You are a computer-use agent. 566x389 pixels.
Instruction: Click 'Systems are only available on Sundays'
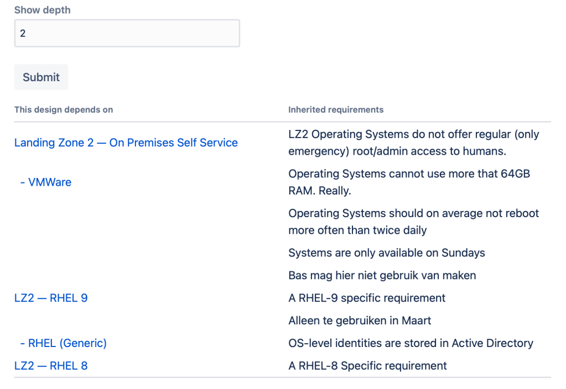[387, 253]
